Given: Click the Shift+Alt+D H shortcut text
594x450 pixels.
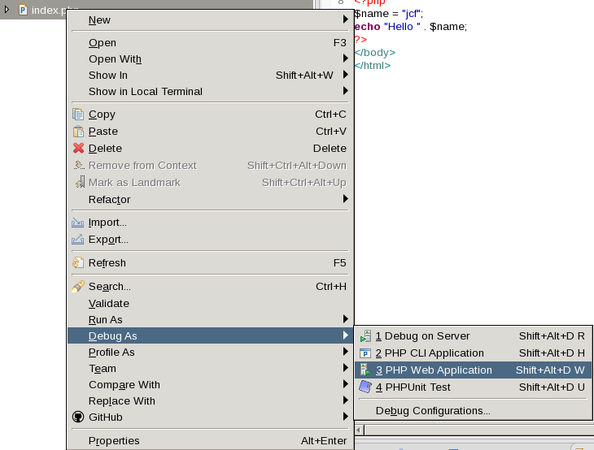Looking at the screenshot, I should [552, 353].
